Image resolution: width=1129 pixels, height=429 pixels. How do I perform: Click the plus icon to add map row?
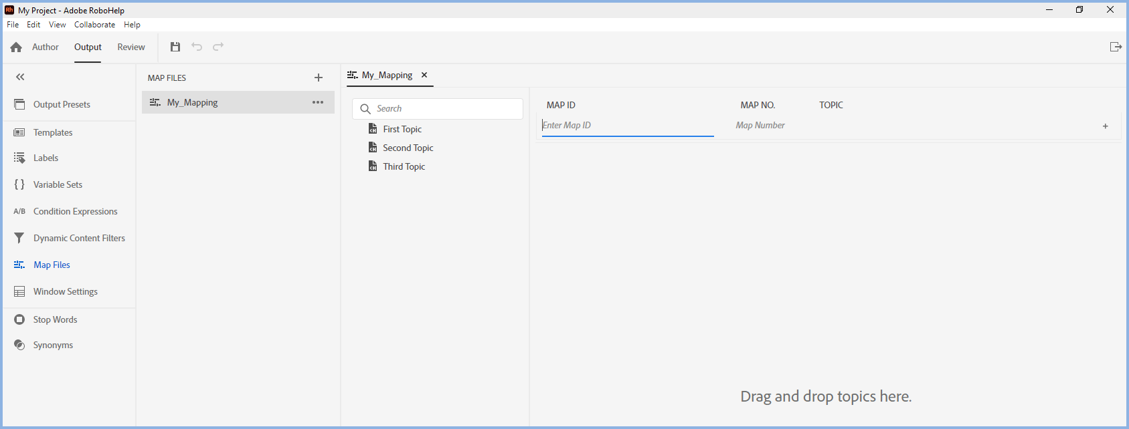click(1106, 126)
